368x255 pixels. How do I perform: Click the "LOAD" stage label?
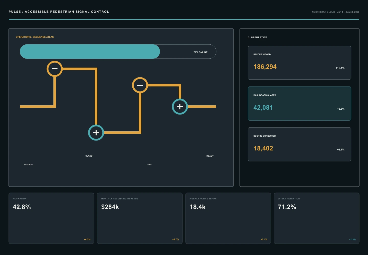coord(148,164)
